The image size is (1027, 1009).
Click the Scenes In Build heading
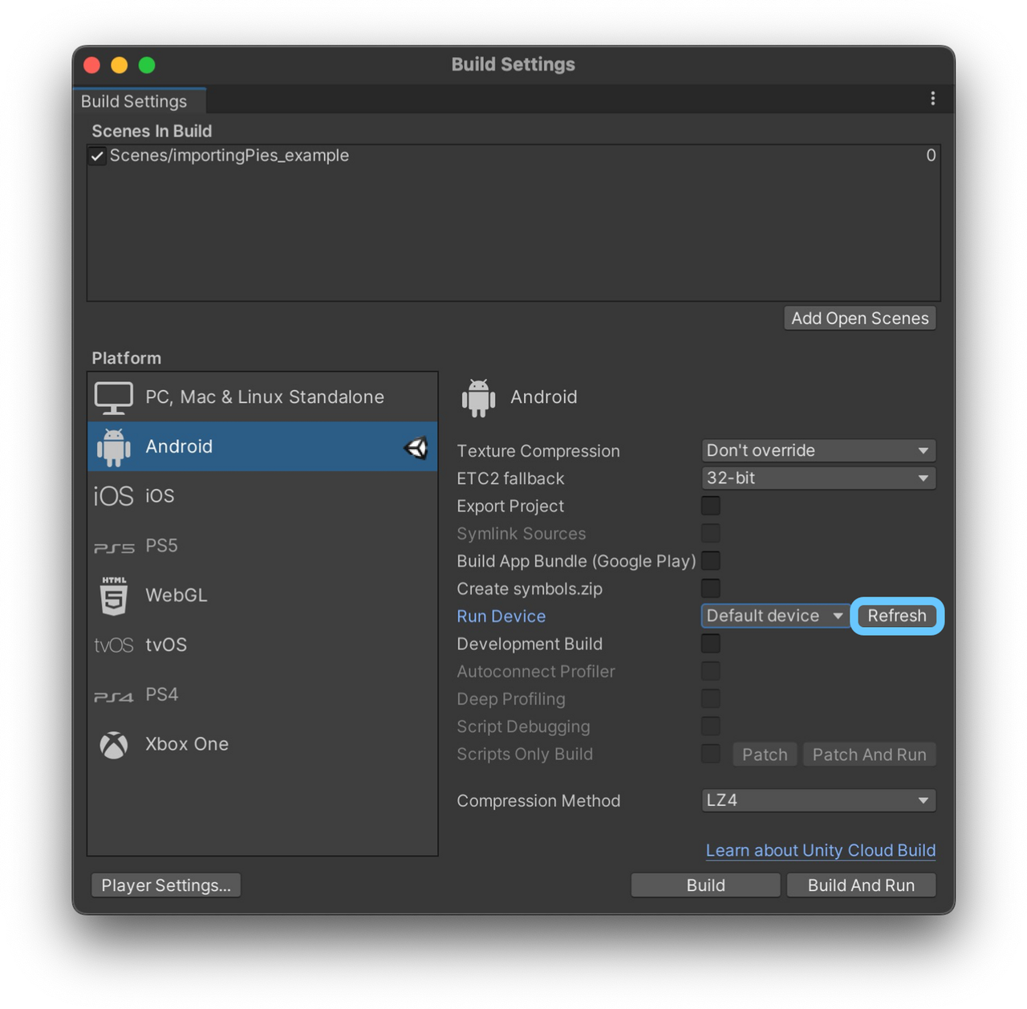(x=152, y=131)
